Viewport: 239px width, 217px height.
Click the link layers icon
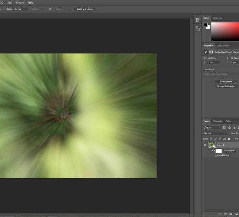220,214
